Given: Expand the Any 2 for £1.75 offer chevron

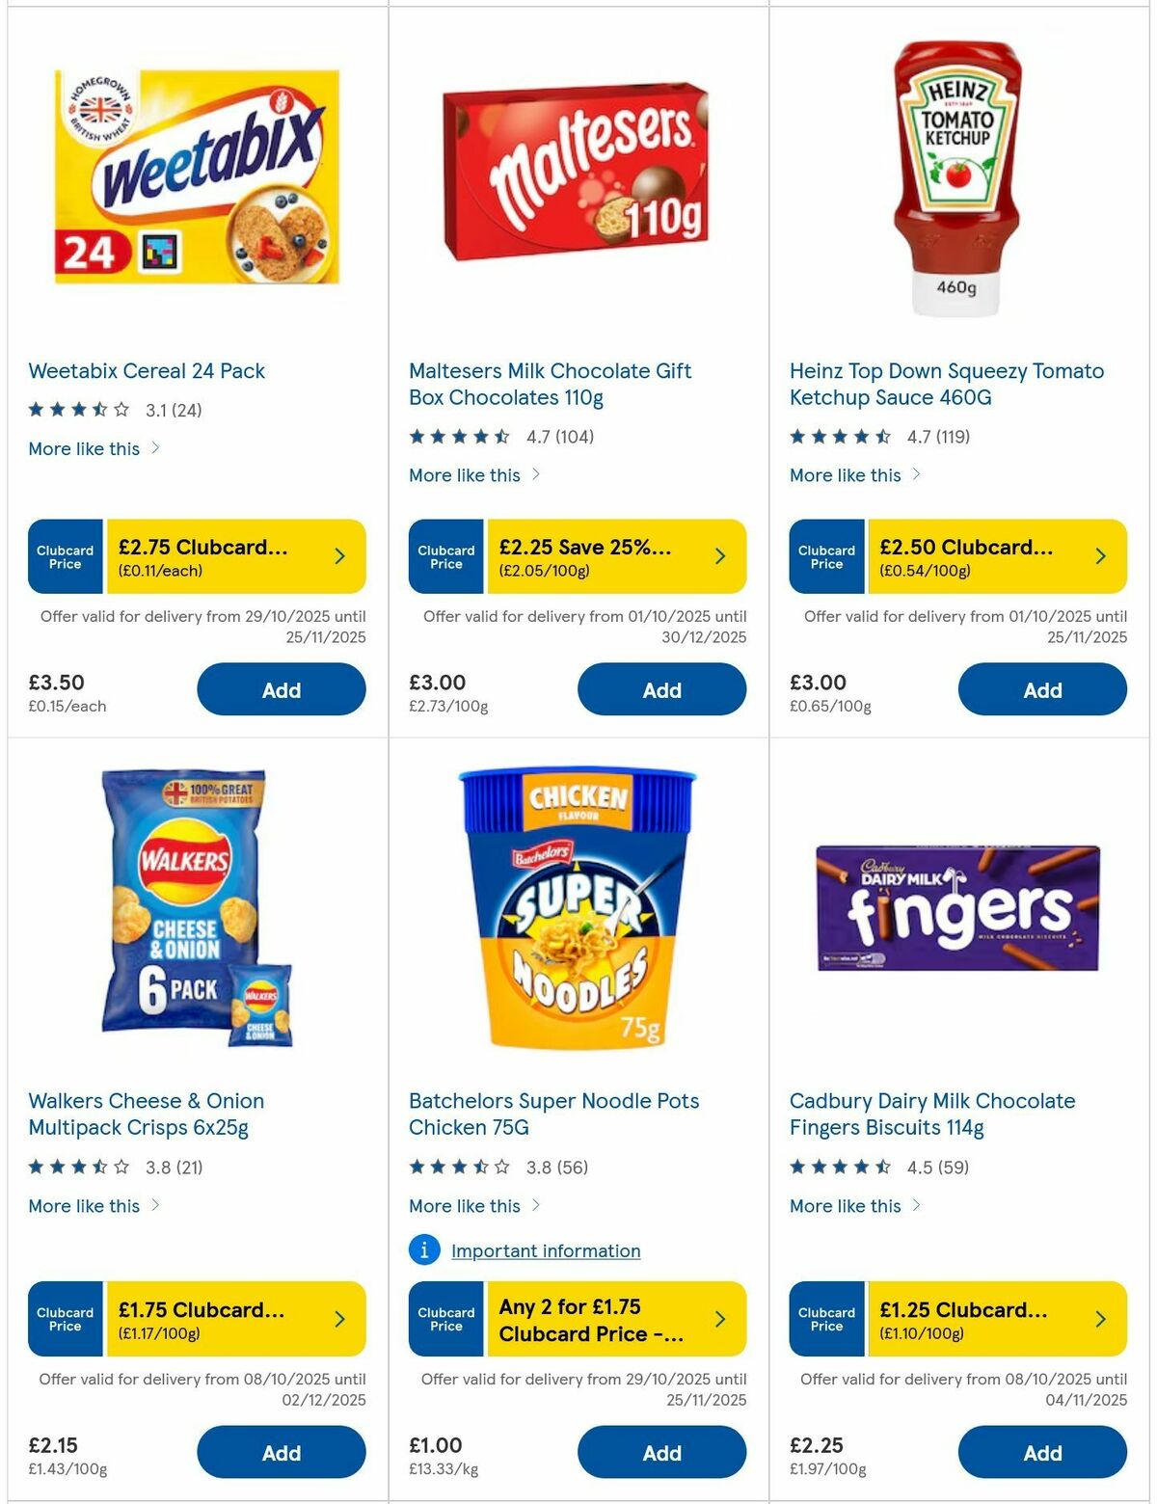Looking at the screenshot, I should click(719, 1320).
